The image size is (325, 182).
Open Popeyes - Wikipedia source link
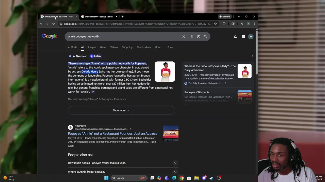pos(197,92)
